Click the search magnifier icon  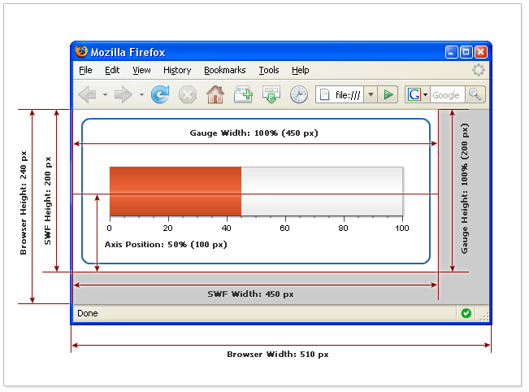click(x=475, y=95)
